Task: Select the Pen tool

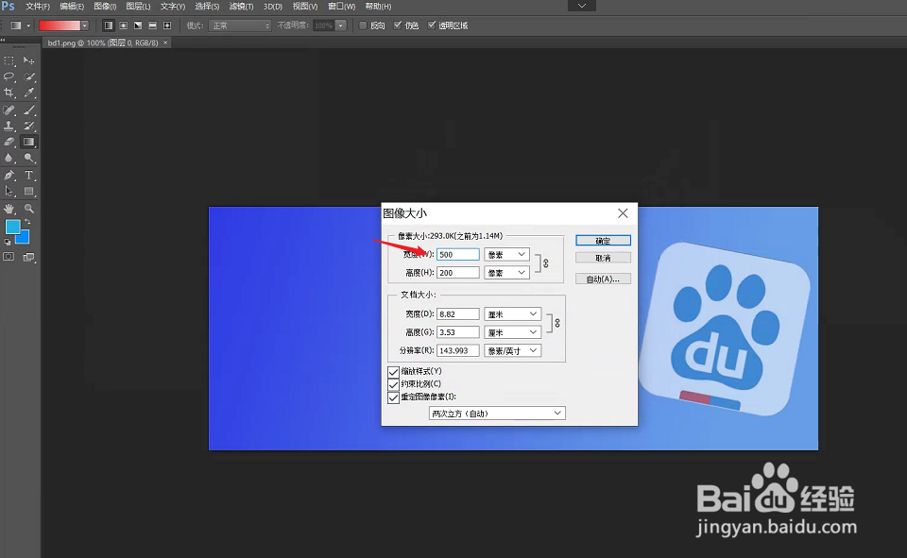Action: [x=9, y=176]
